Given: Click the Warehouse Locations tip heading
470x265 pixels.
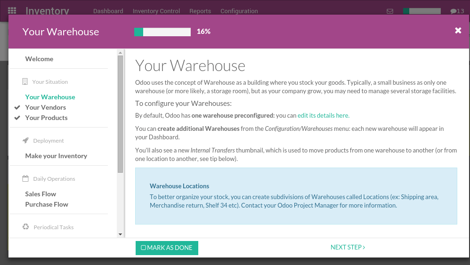Looking at the screenshot, I should pos(179,186).
